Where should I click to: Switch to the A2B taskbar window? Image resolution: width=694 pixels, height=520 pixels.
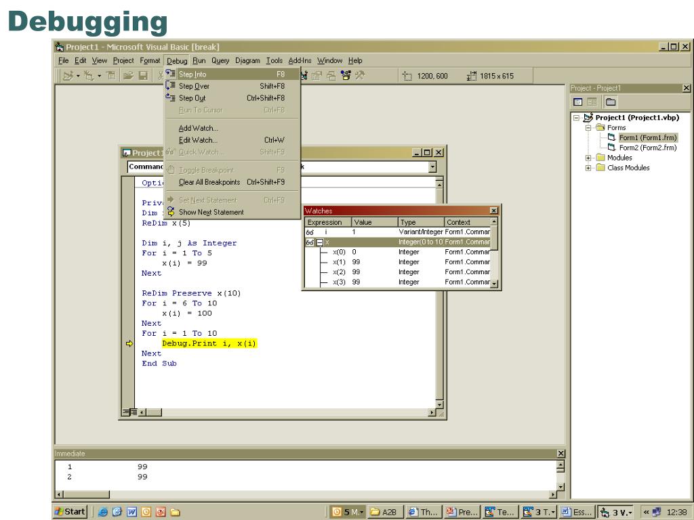click(x=385, y=512)
